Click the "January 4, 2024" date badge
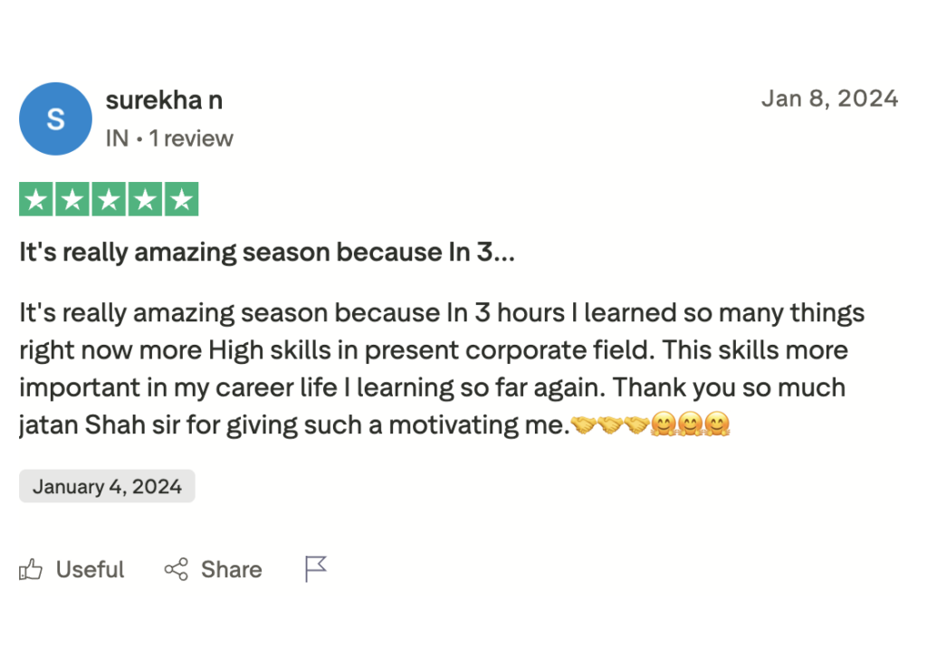Image resolution: width=927 pixels, height=658 pixels. point(107,486)
